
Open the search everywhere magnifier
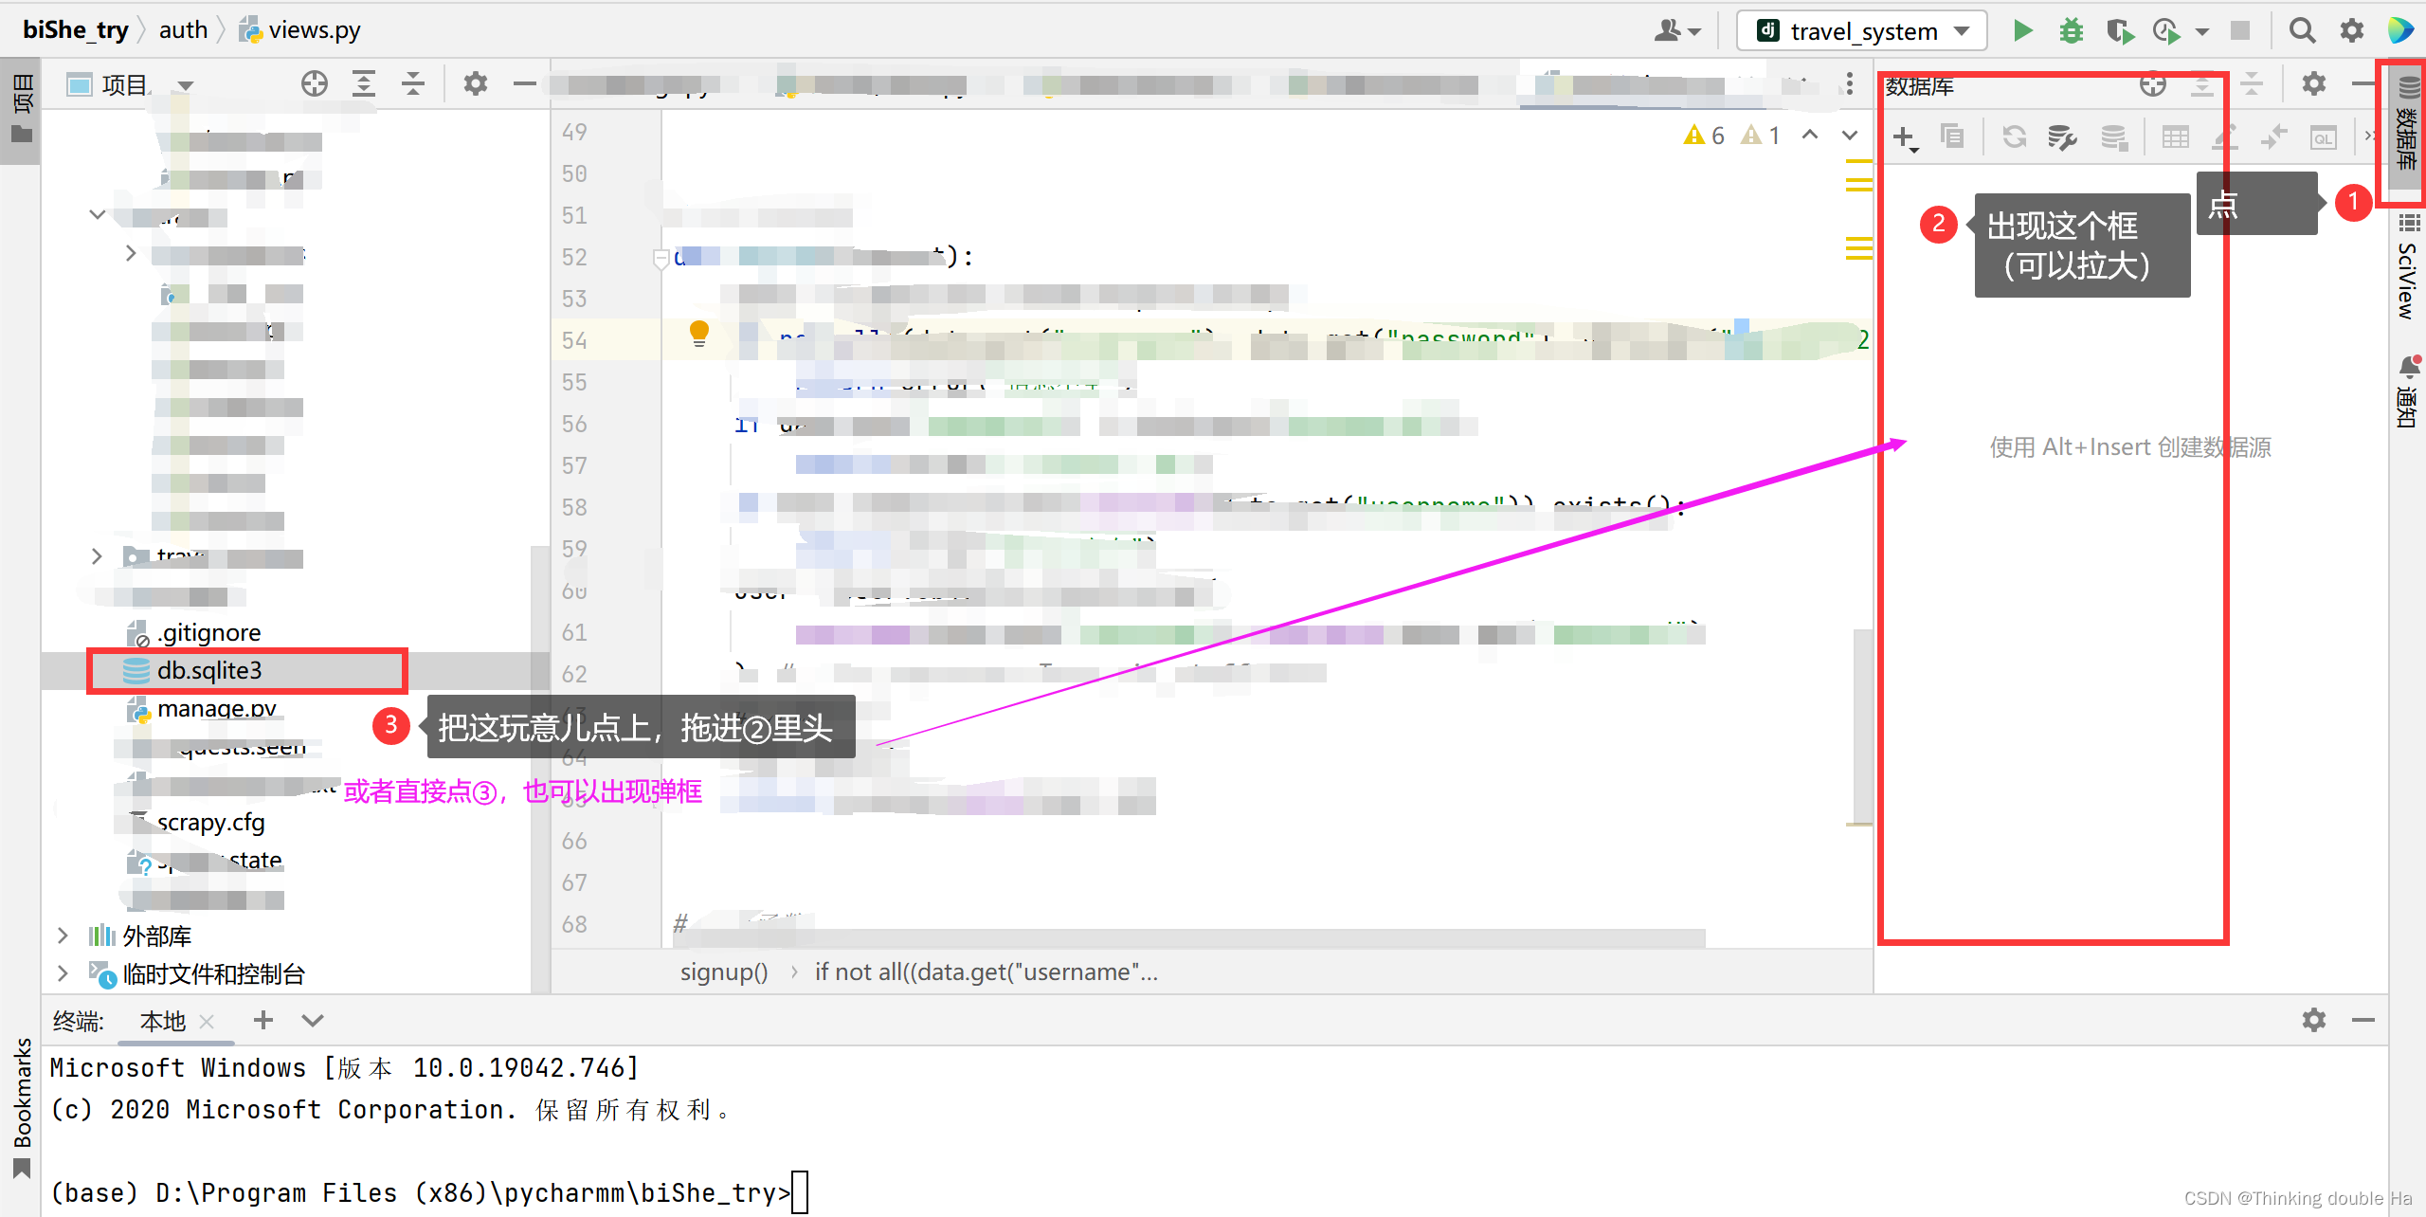click(2302, 31)
